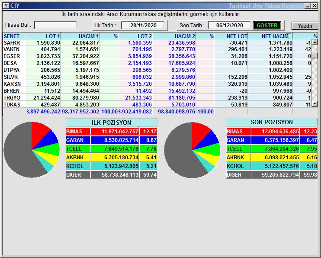This screenshot has height=258, width=321.
Task: Sort by the NET LOT column header
Action: 231,36
